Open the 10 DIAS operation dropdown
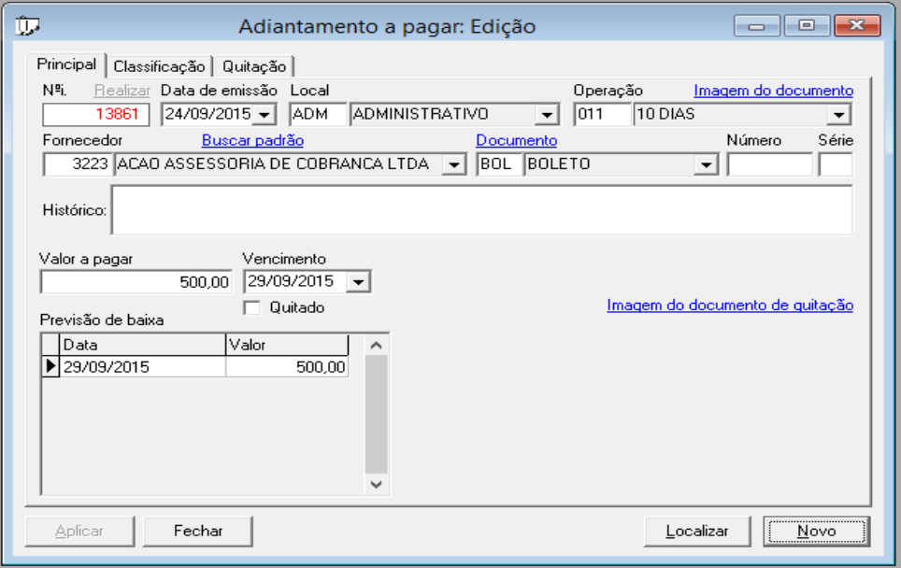 coord(840,114)
